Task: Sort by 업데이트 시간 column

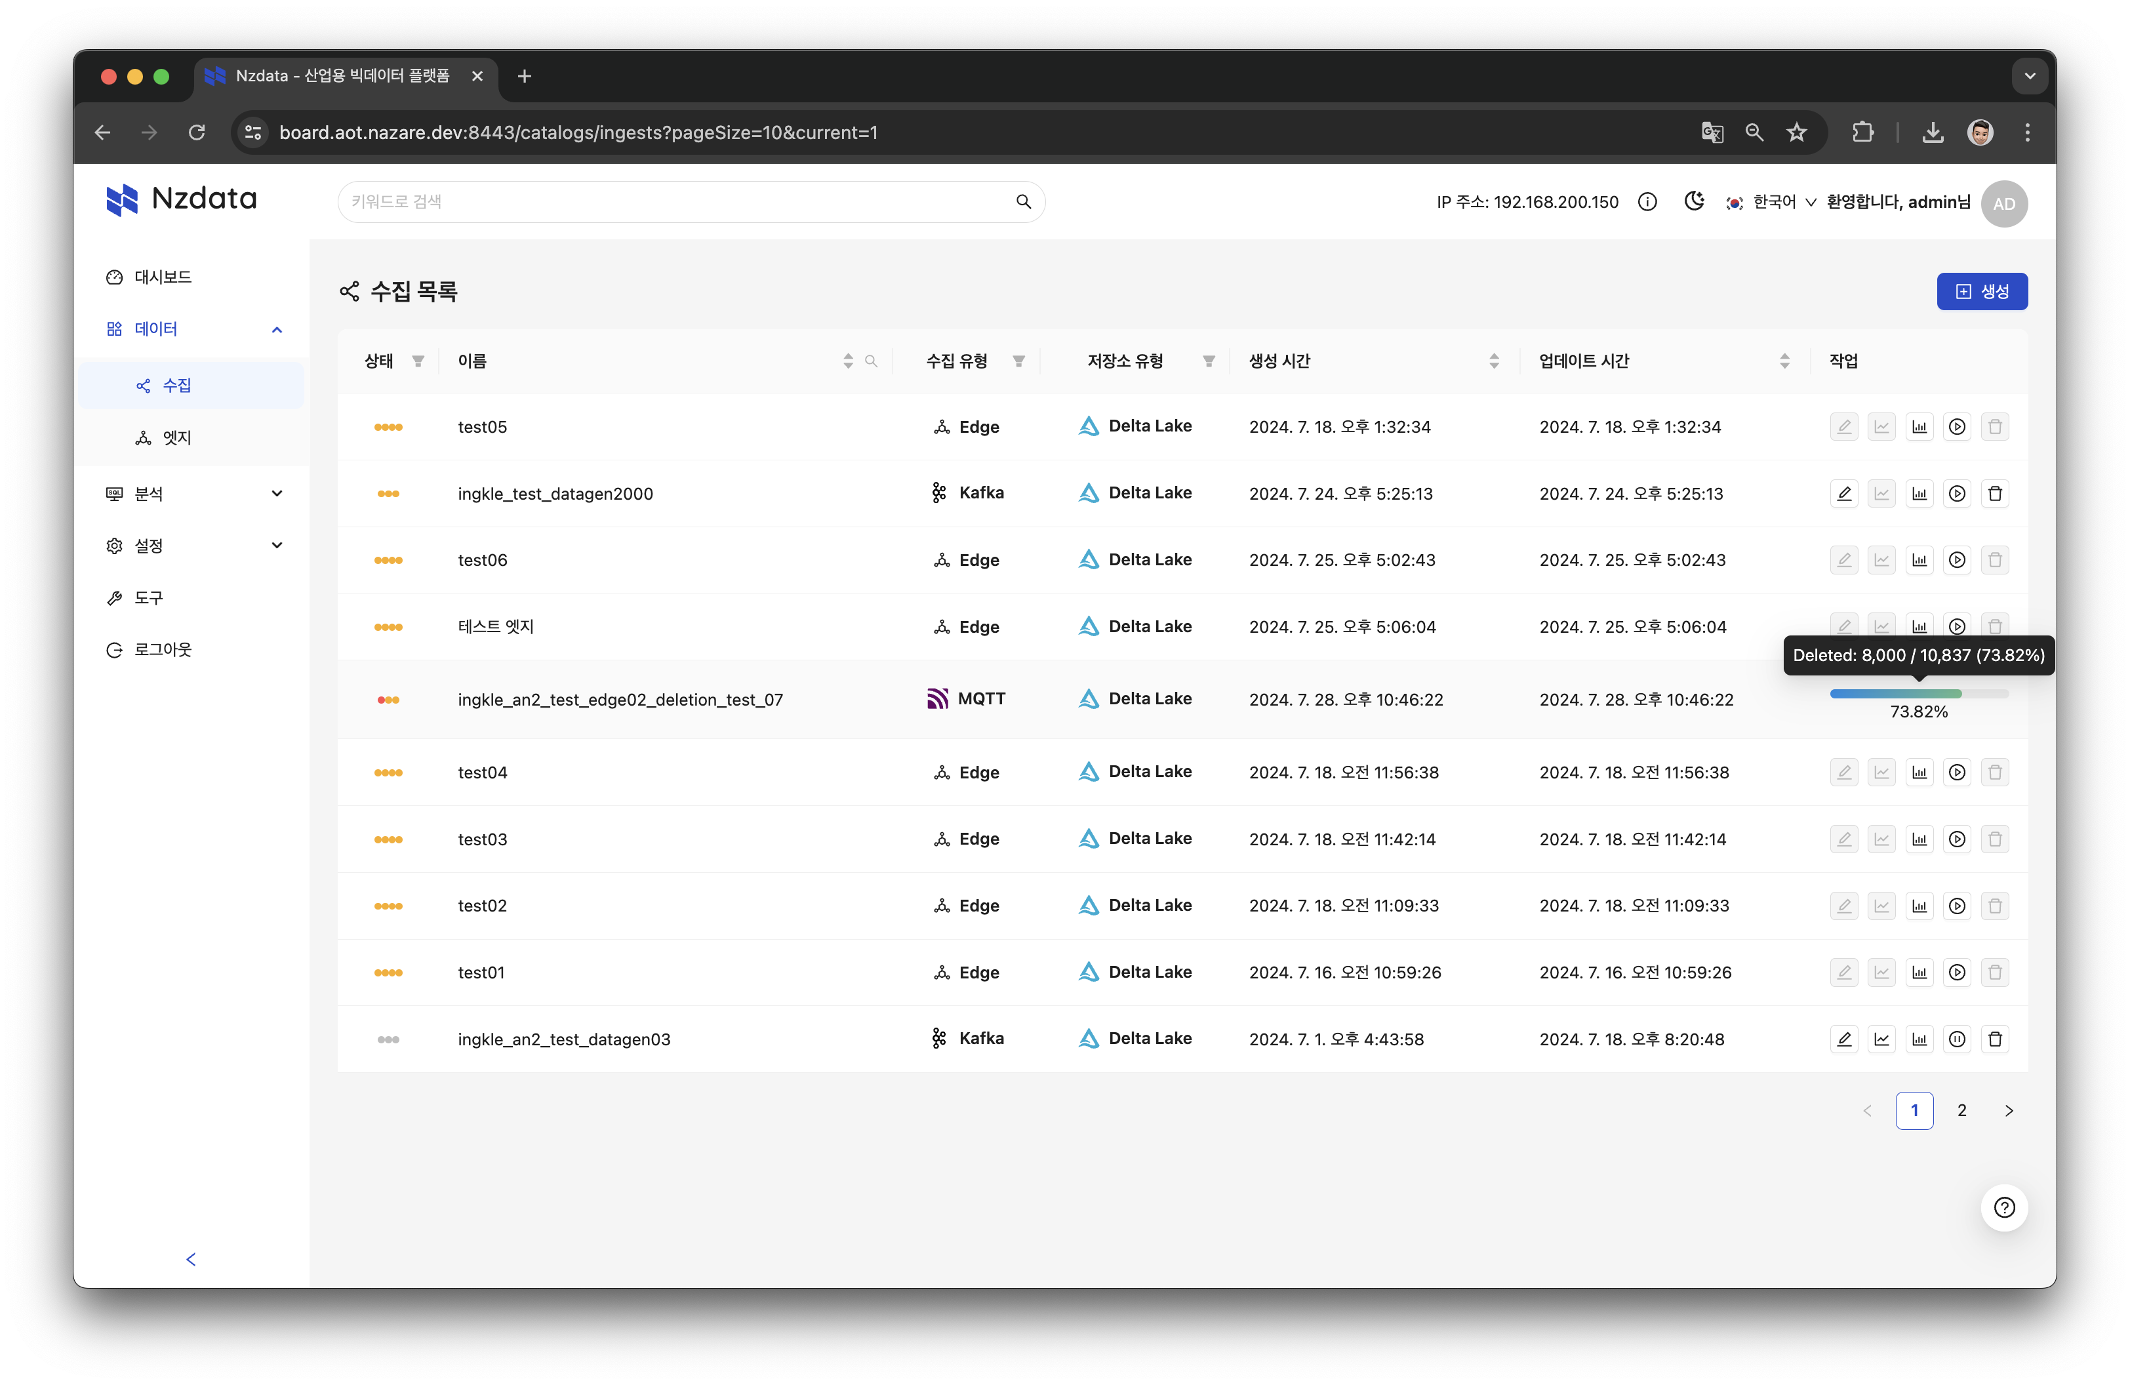Action: click(x=1784, y=361)
